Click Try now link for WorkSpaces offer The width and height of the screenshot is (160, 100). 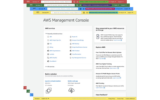coord(102,58)
